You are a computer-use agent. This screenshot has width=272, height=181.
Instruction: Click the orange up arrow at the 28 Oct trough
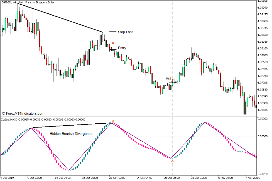coord(172,162)
